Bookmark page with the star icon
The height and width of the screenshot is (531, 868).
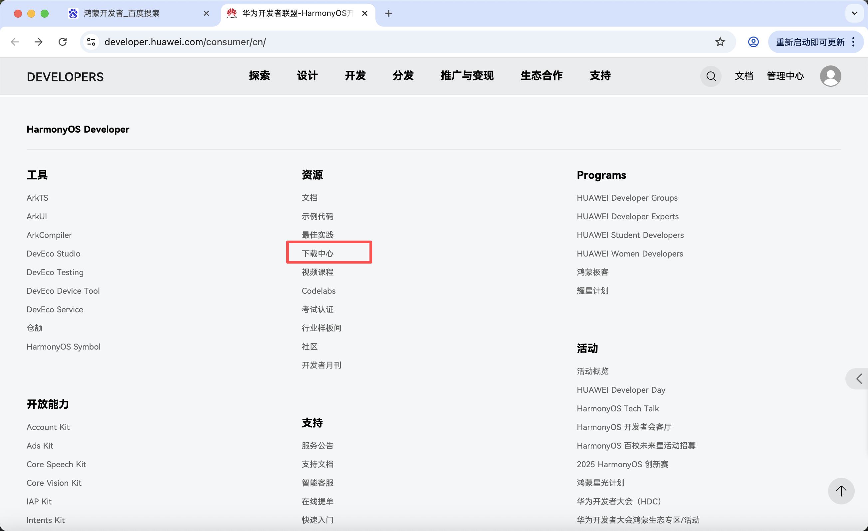(x=720, y=42)
